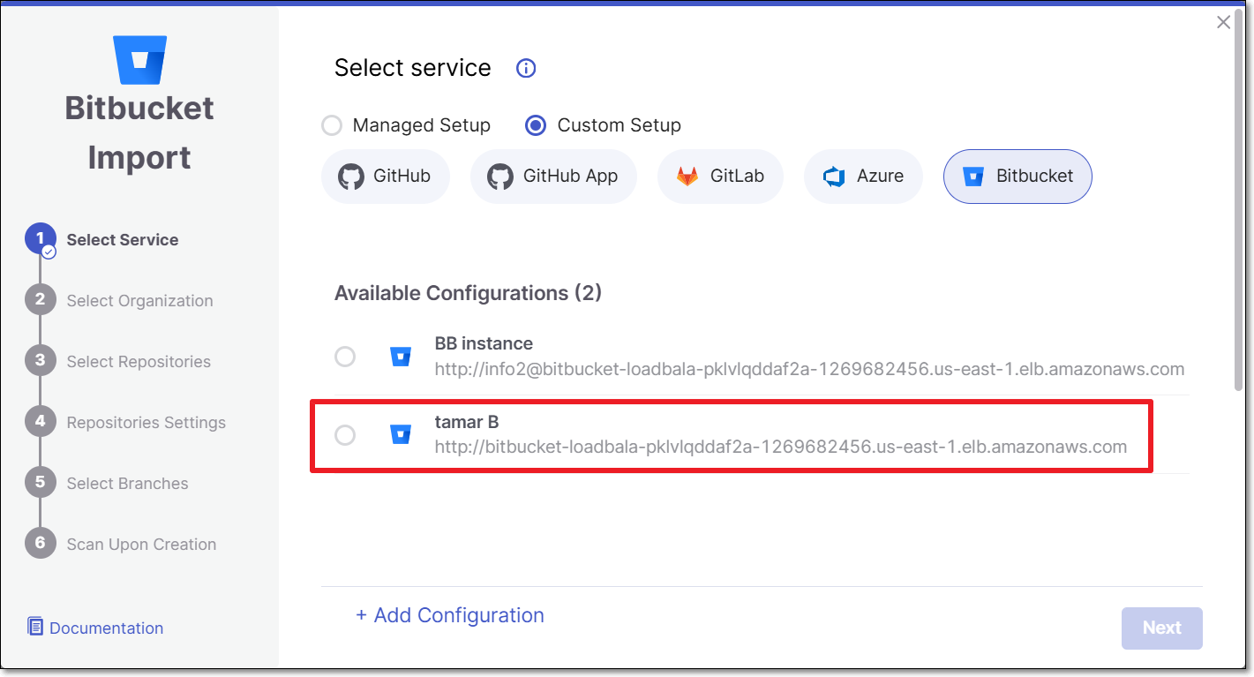Screen dimensions: 1254x677
Task: Open the Documentation link
Action: pyautogui.click(x=106, y=628)
